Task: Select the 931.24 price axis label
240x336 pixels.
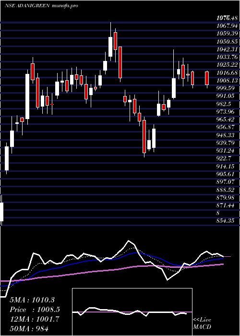Action: (x=225, y=150)
